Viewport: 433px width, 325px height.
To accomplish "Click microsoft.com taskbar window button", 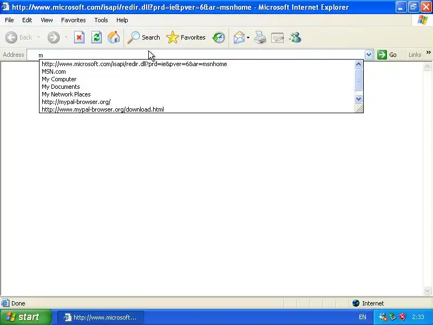I will (101, 317).
